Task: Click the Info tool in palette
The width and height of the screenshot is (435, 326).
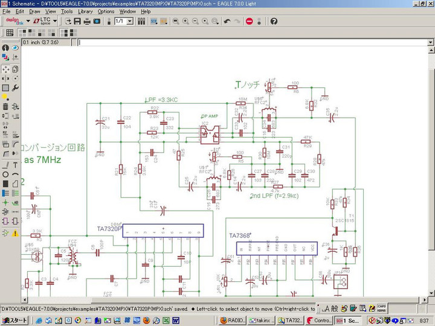Action: [x=5, y=48]
